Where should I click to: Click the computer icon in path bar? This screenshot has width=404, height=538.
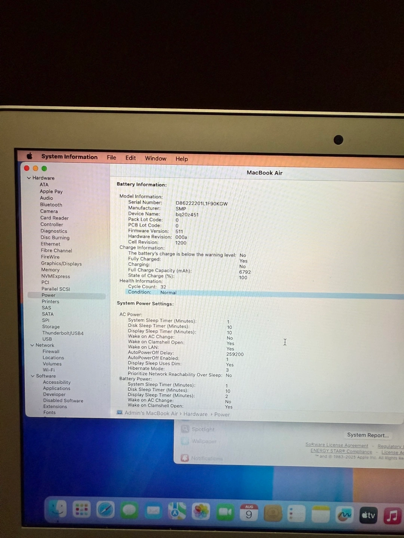119,412
